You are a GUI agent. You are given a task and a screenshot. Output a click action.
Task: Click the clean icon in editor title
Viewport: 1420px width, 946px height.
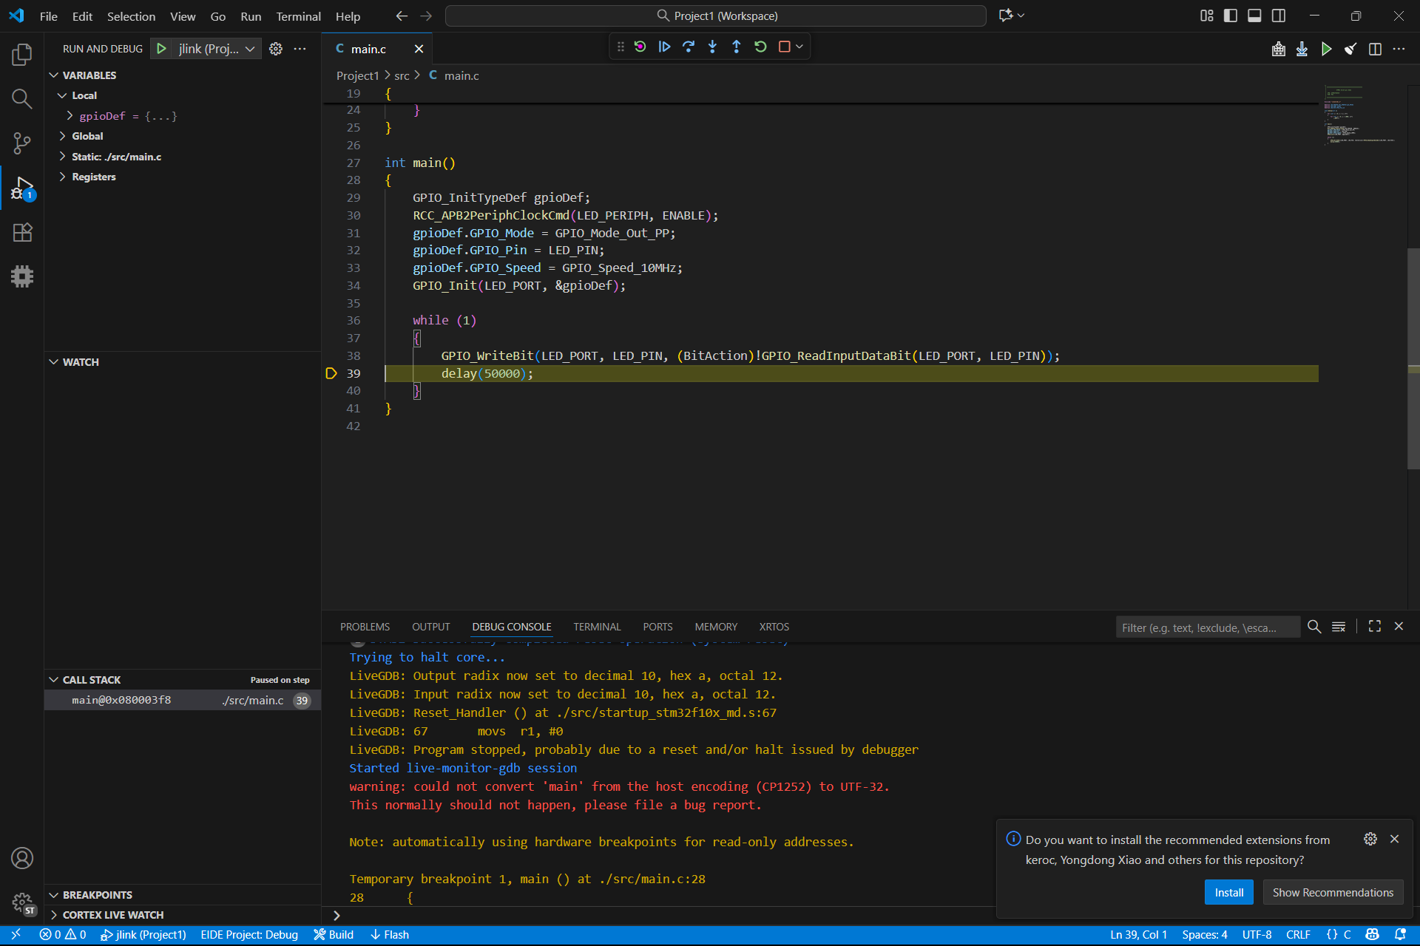coord(1350,49)
